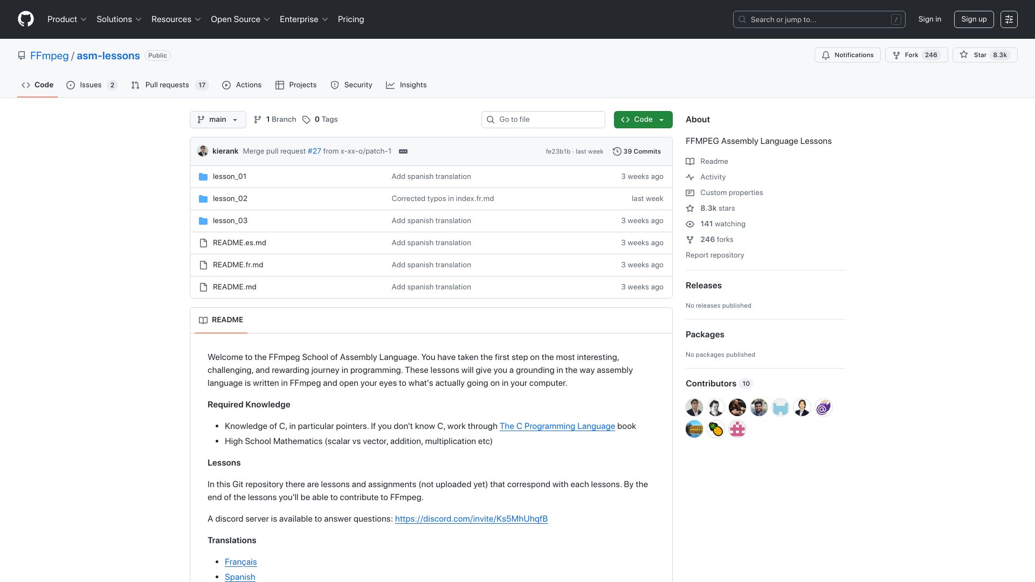Click the Report repository link

click(715, 255)
